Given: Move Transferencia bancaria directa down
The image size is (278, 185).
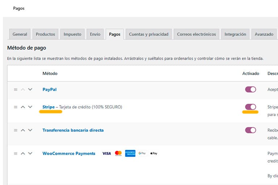Looking at the screenshot, I should click(x=30, y=130).
